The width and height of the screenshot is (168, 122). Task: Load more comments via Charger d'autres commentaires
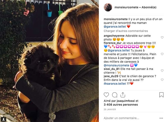point(126,31)
